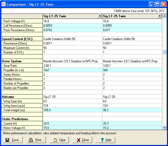
Task: Click the Close button with red X
Action: [82, 140]
